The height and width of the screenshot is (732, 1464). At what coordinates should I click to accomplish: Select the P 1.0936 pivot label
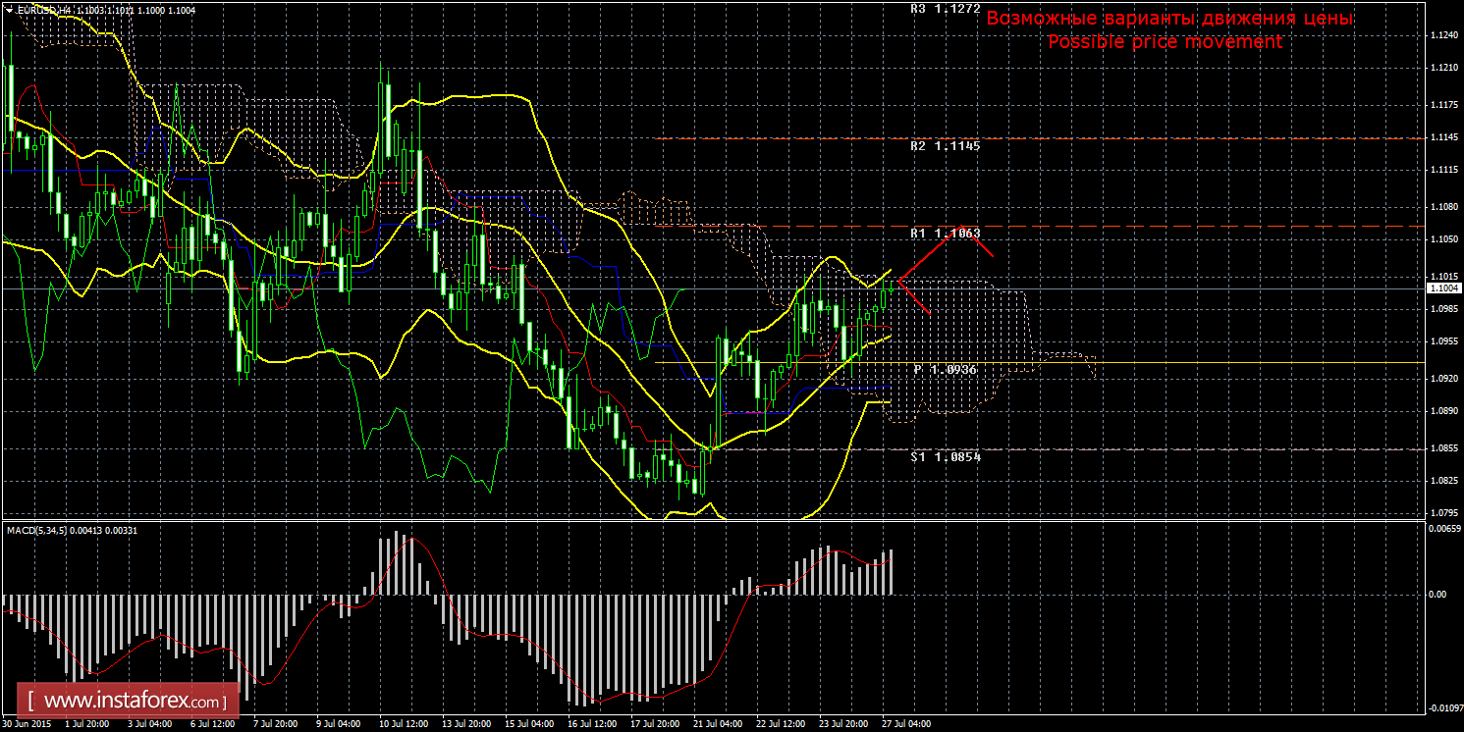tap(945, 370)
